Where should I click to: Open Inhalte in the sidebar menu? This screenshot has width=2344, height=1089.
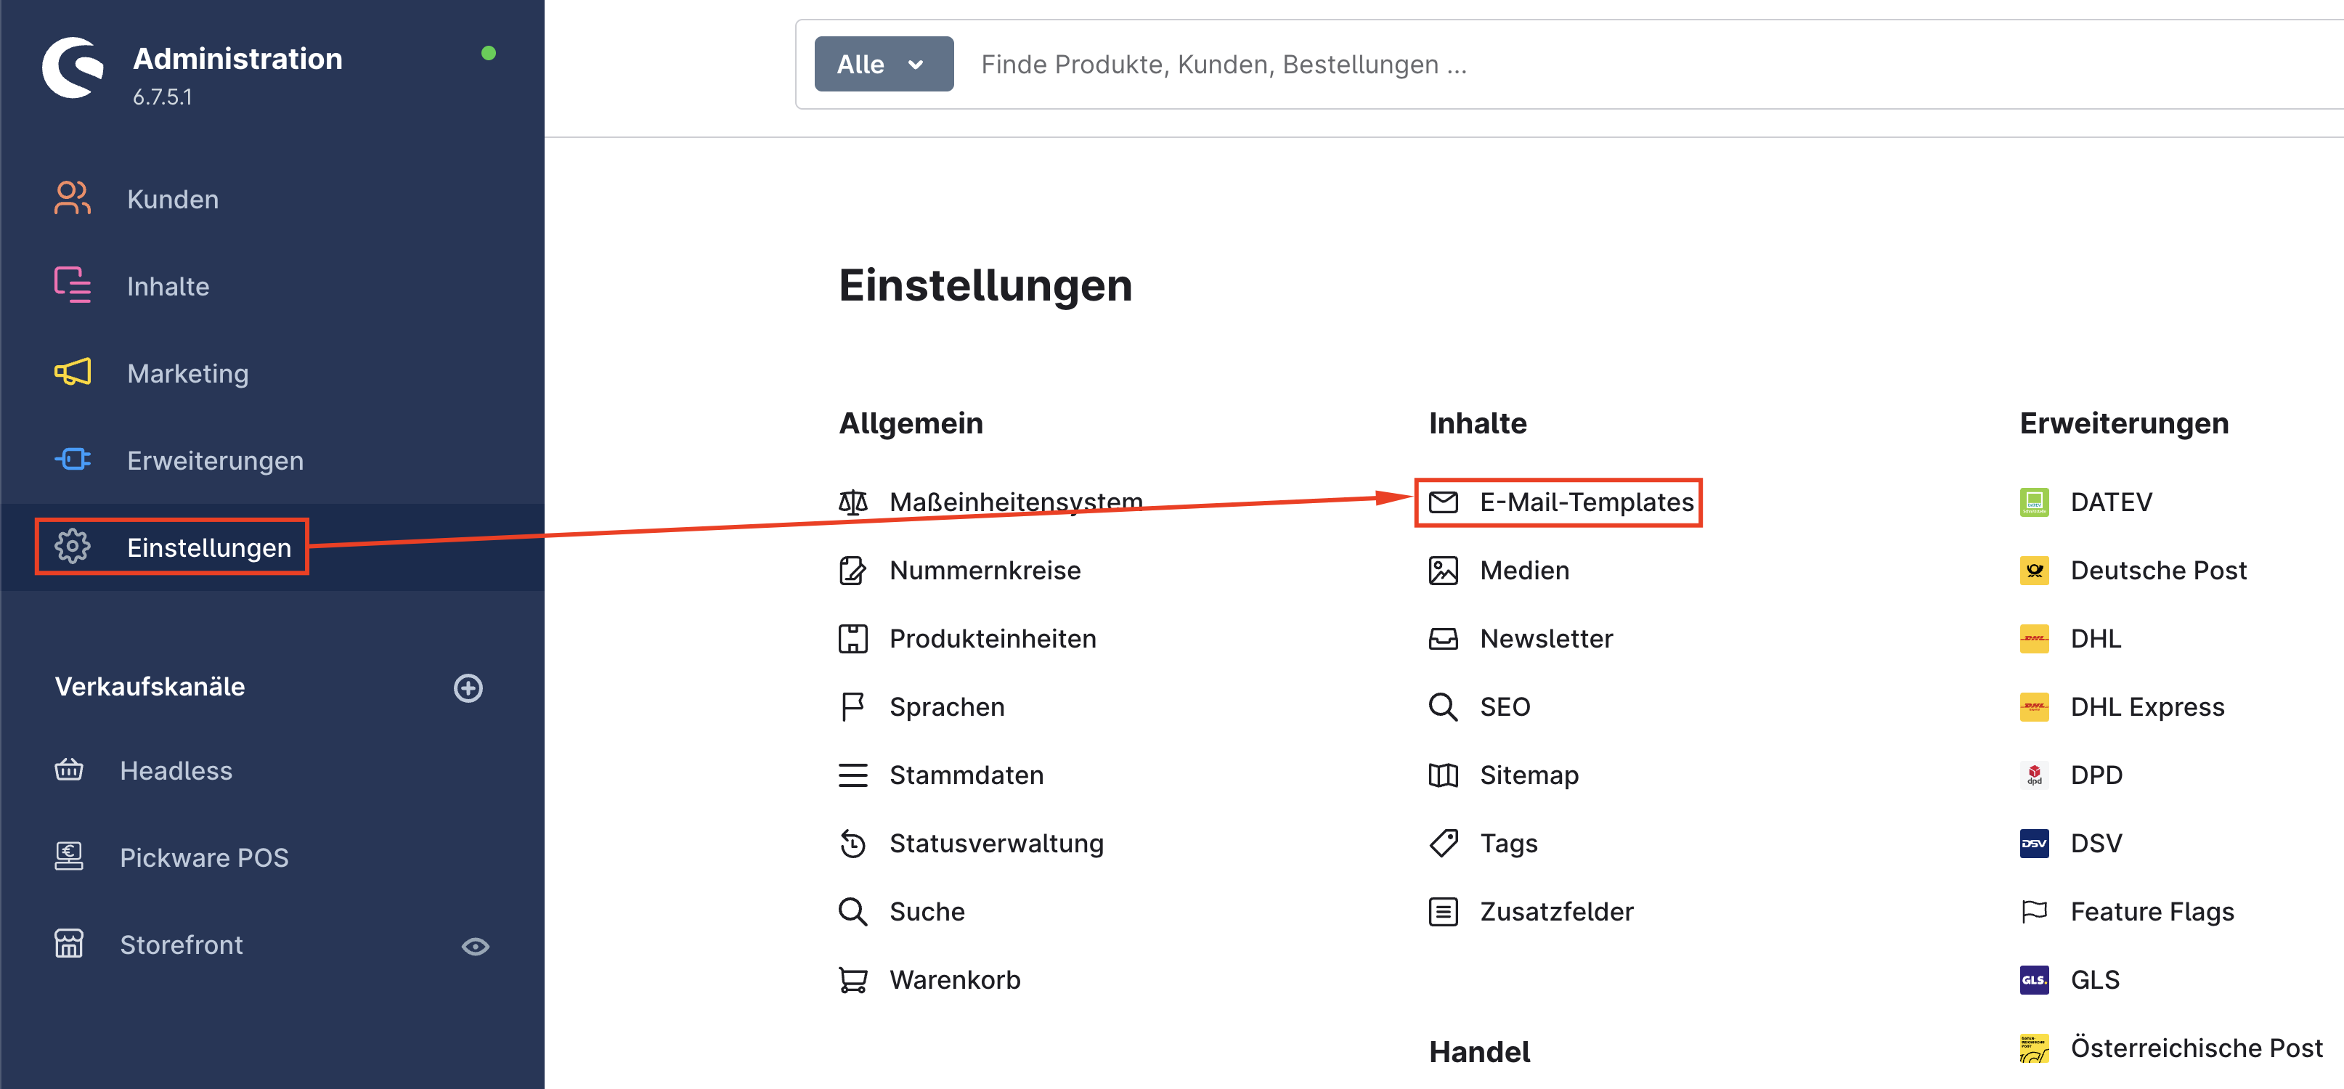[x=168, y=287]
